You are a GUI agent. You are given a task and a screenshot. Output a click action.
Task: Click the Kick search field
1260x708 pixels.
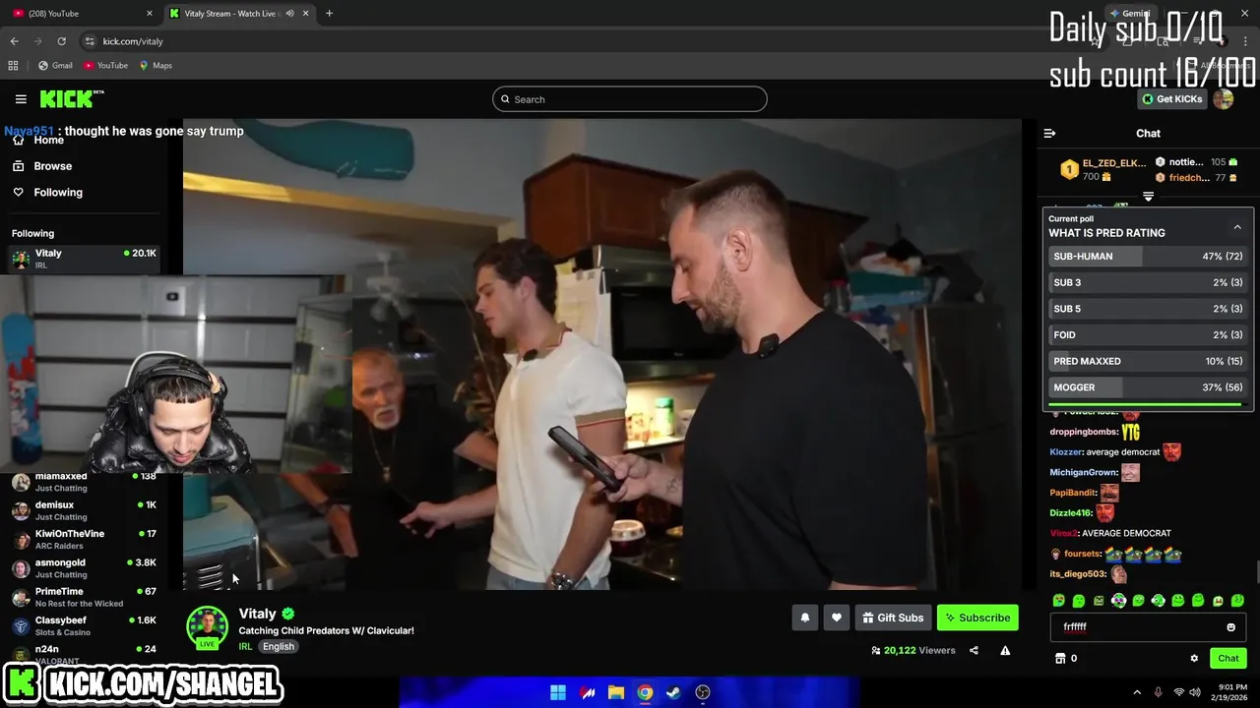click(x=630, y=99)
